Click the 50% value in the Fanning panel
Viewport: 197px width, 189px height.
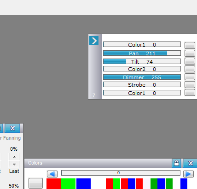(x=14, y=186)
